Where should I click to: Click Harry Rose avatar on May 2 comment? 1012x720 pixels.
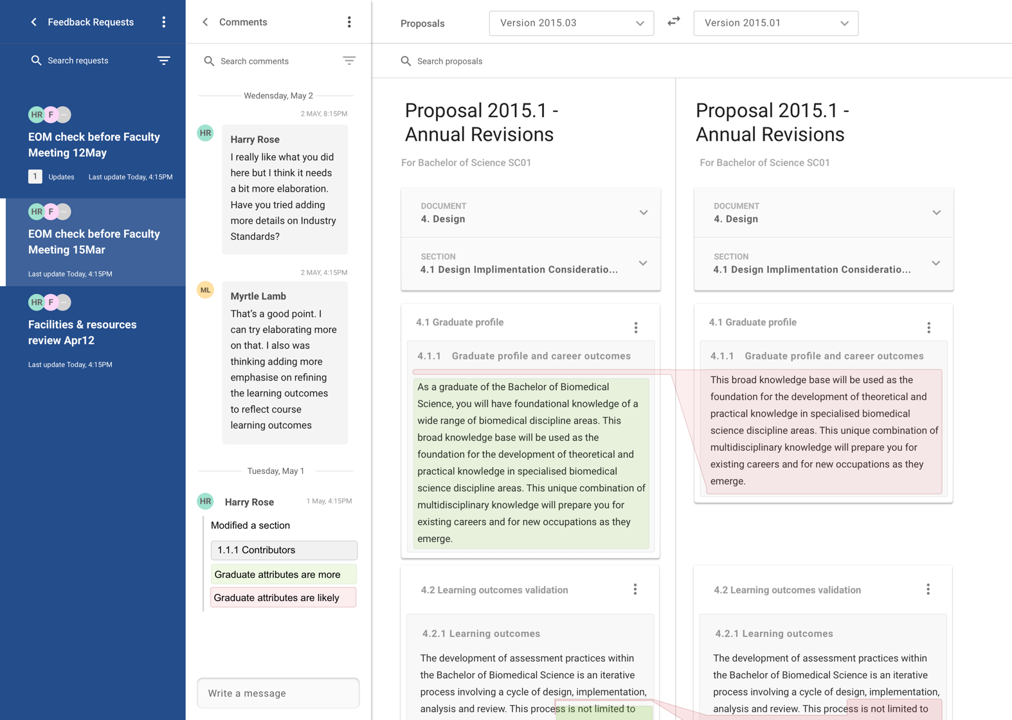click(205, 133)
